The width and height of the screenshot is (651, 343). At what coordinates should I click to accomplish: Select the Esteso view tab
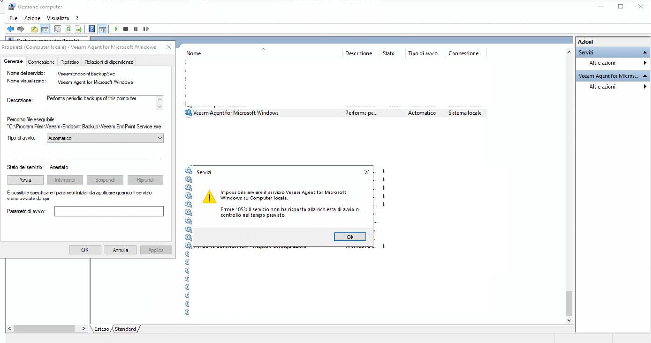coord(102,329)
